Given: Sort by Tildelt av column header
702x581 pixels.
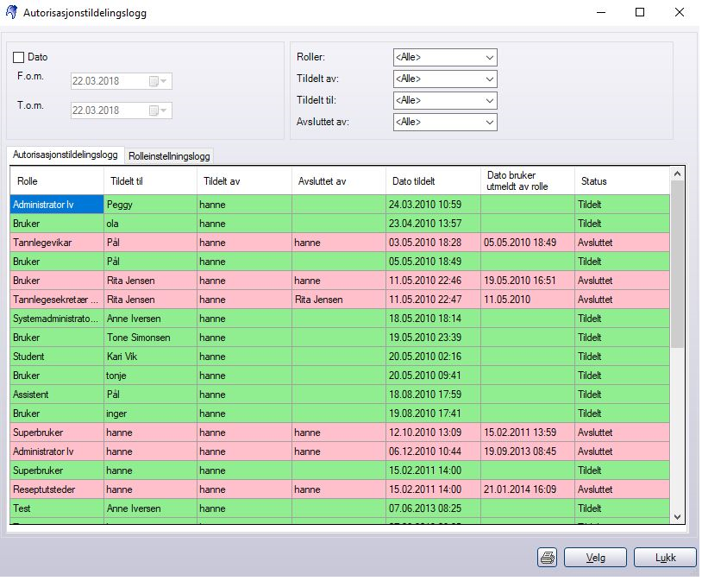Looking at the screenshot, I should point(244,181).
